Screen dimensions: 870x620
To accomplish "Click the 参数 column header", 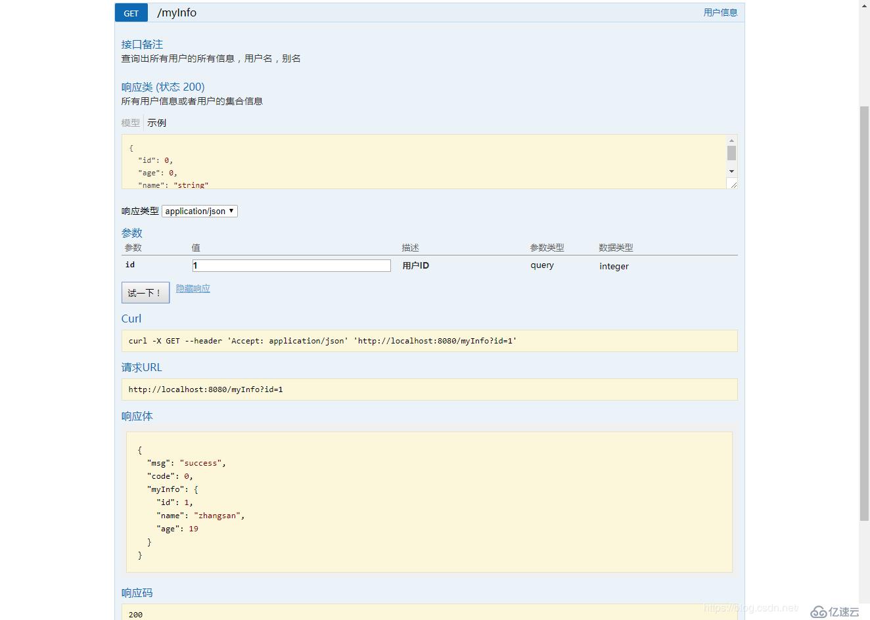I will click(133, 248).
